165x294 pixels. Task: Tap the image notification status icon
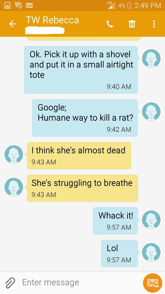7,5
